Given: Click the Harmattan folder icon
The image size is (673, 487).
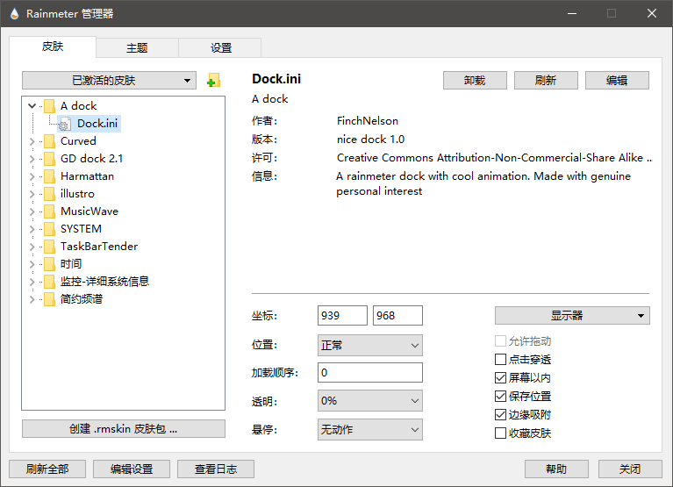Looking at the screenshot, I should click(49, 176).
